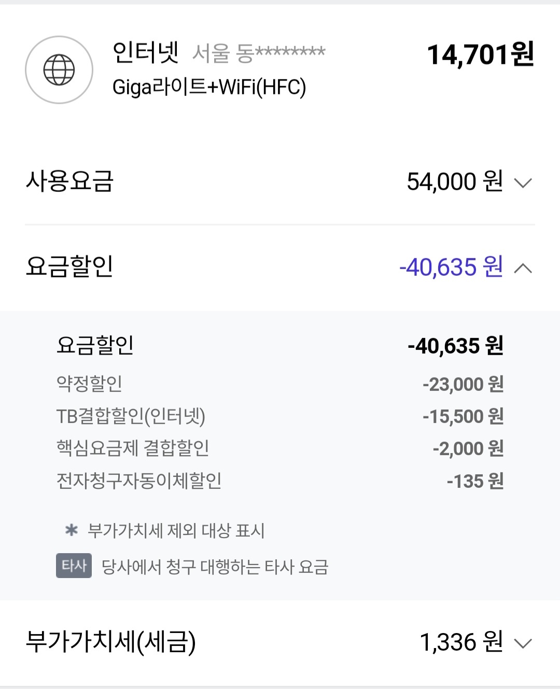Select the 약정할인 discount line

(x=89, y=384)
